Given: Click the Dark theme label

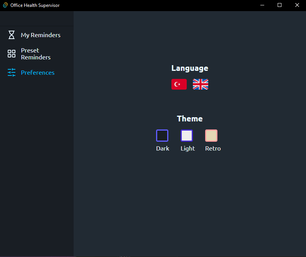Looking at the screenshot, I should [163, 148].
